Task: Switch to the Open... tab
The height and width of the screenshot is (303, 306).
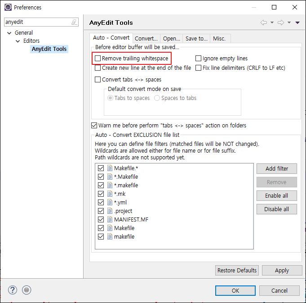Action: coord(172,39)
